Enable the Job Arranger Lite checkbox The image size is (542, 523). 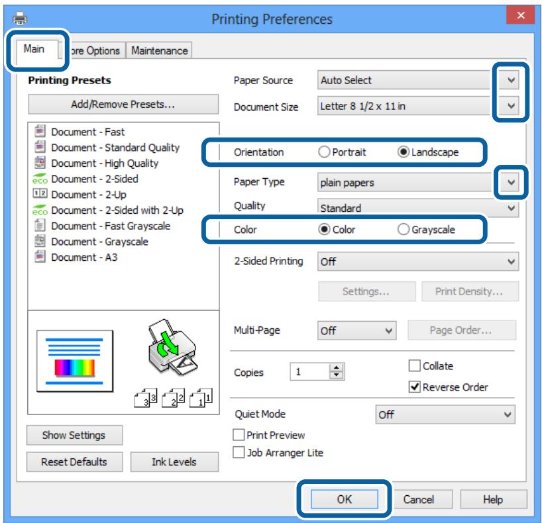coord(239,453)
